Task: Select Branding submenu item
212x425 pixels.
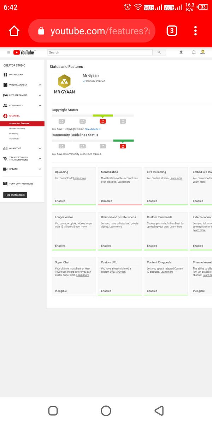Action: (x=14, y=134)
